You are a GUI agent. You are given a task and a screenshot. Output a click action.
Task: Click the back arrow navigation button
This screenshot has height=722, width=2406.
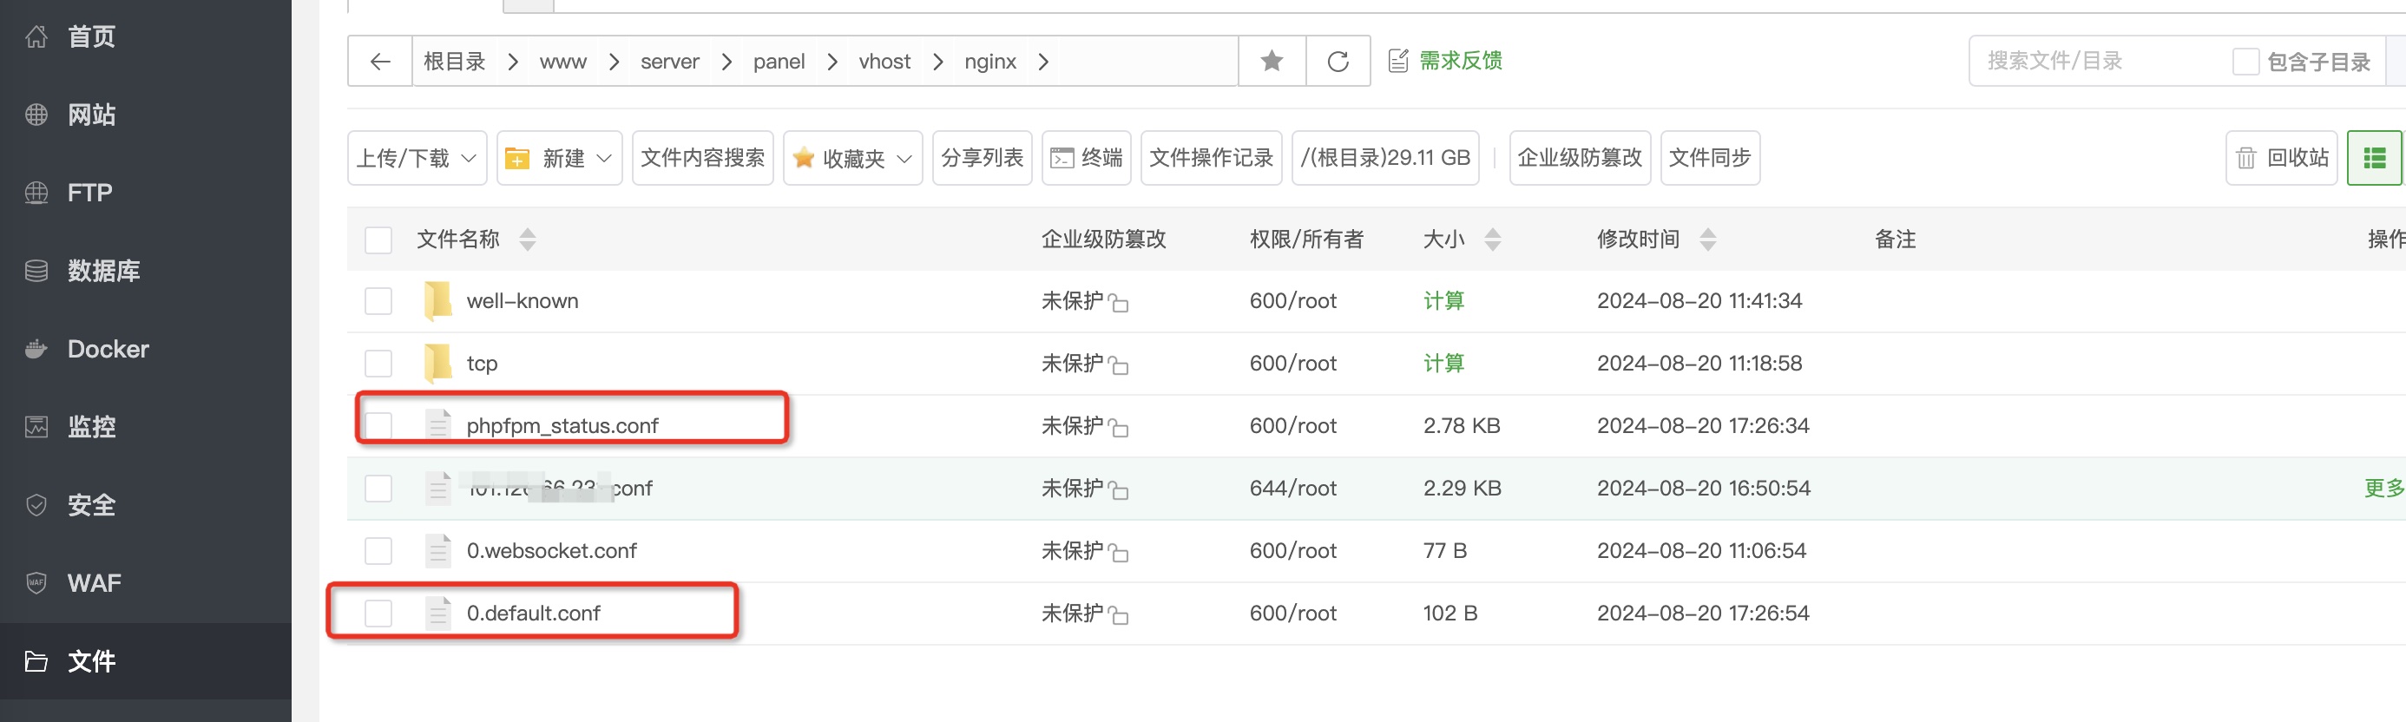(379, 62)
